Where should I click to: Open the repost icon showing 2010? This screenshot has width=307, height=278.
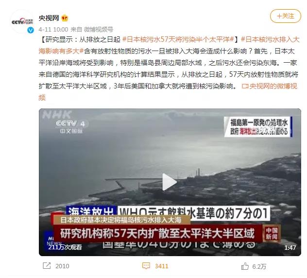(x=47, y=266)
